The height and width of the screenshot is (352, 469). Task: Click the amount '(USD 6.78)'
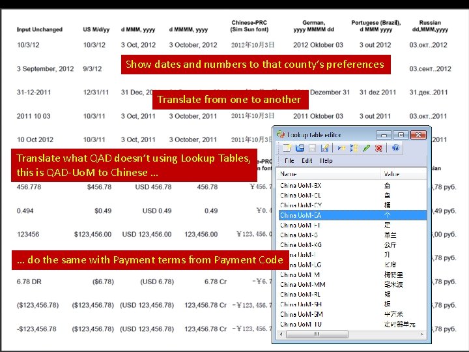[x=157, y=282]
